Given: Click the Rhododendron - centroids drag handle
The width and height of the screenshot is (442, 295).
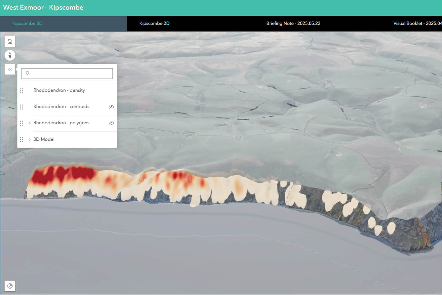Looking at the screenshot, I should pyautogui.click(x=21, y=107).
